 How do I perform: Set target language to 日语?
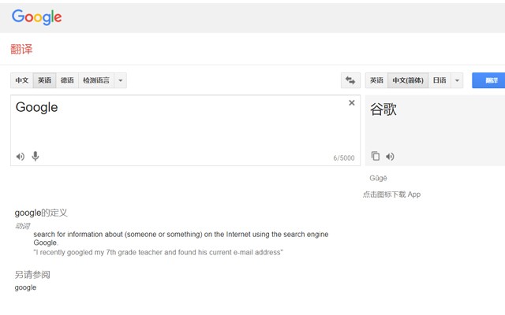coord(440,80)
